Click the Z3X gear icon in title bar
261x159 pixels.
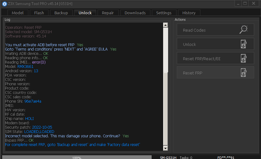click(x=4, y=4)
